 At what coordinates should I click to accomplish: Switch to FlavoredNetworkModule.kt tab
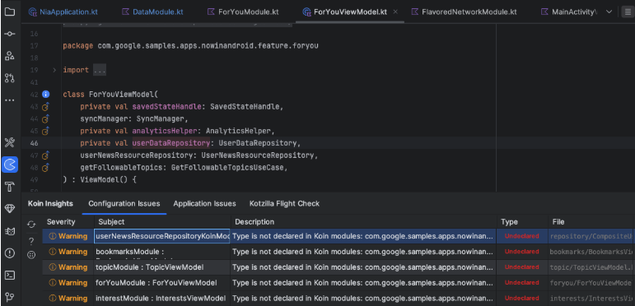click(x=464, y=12)
